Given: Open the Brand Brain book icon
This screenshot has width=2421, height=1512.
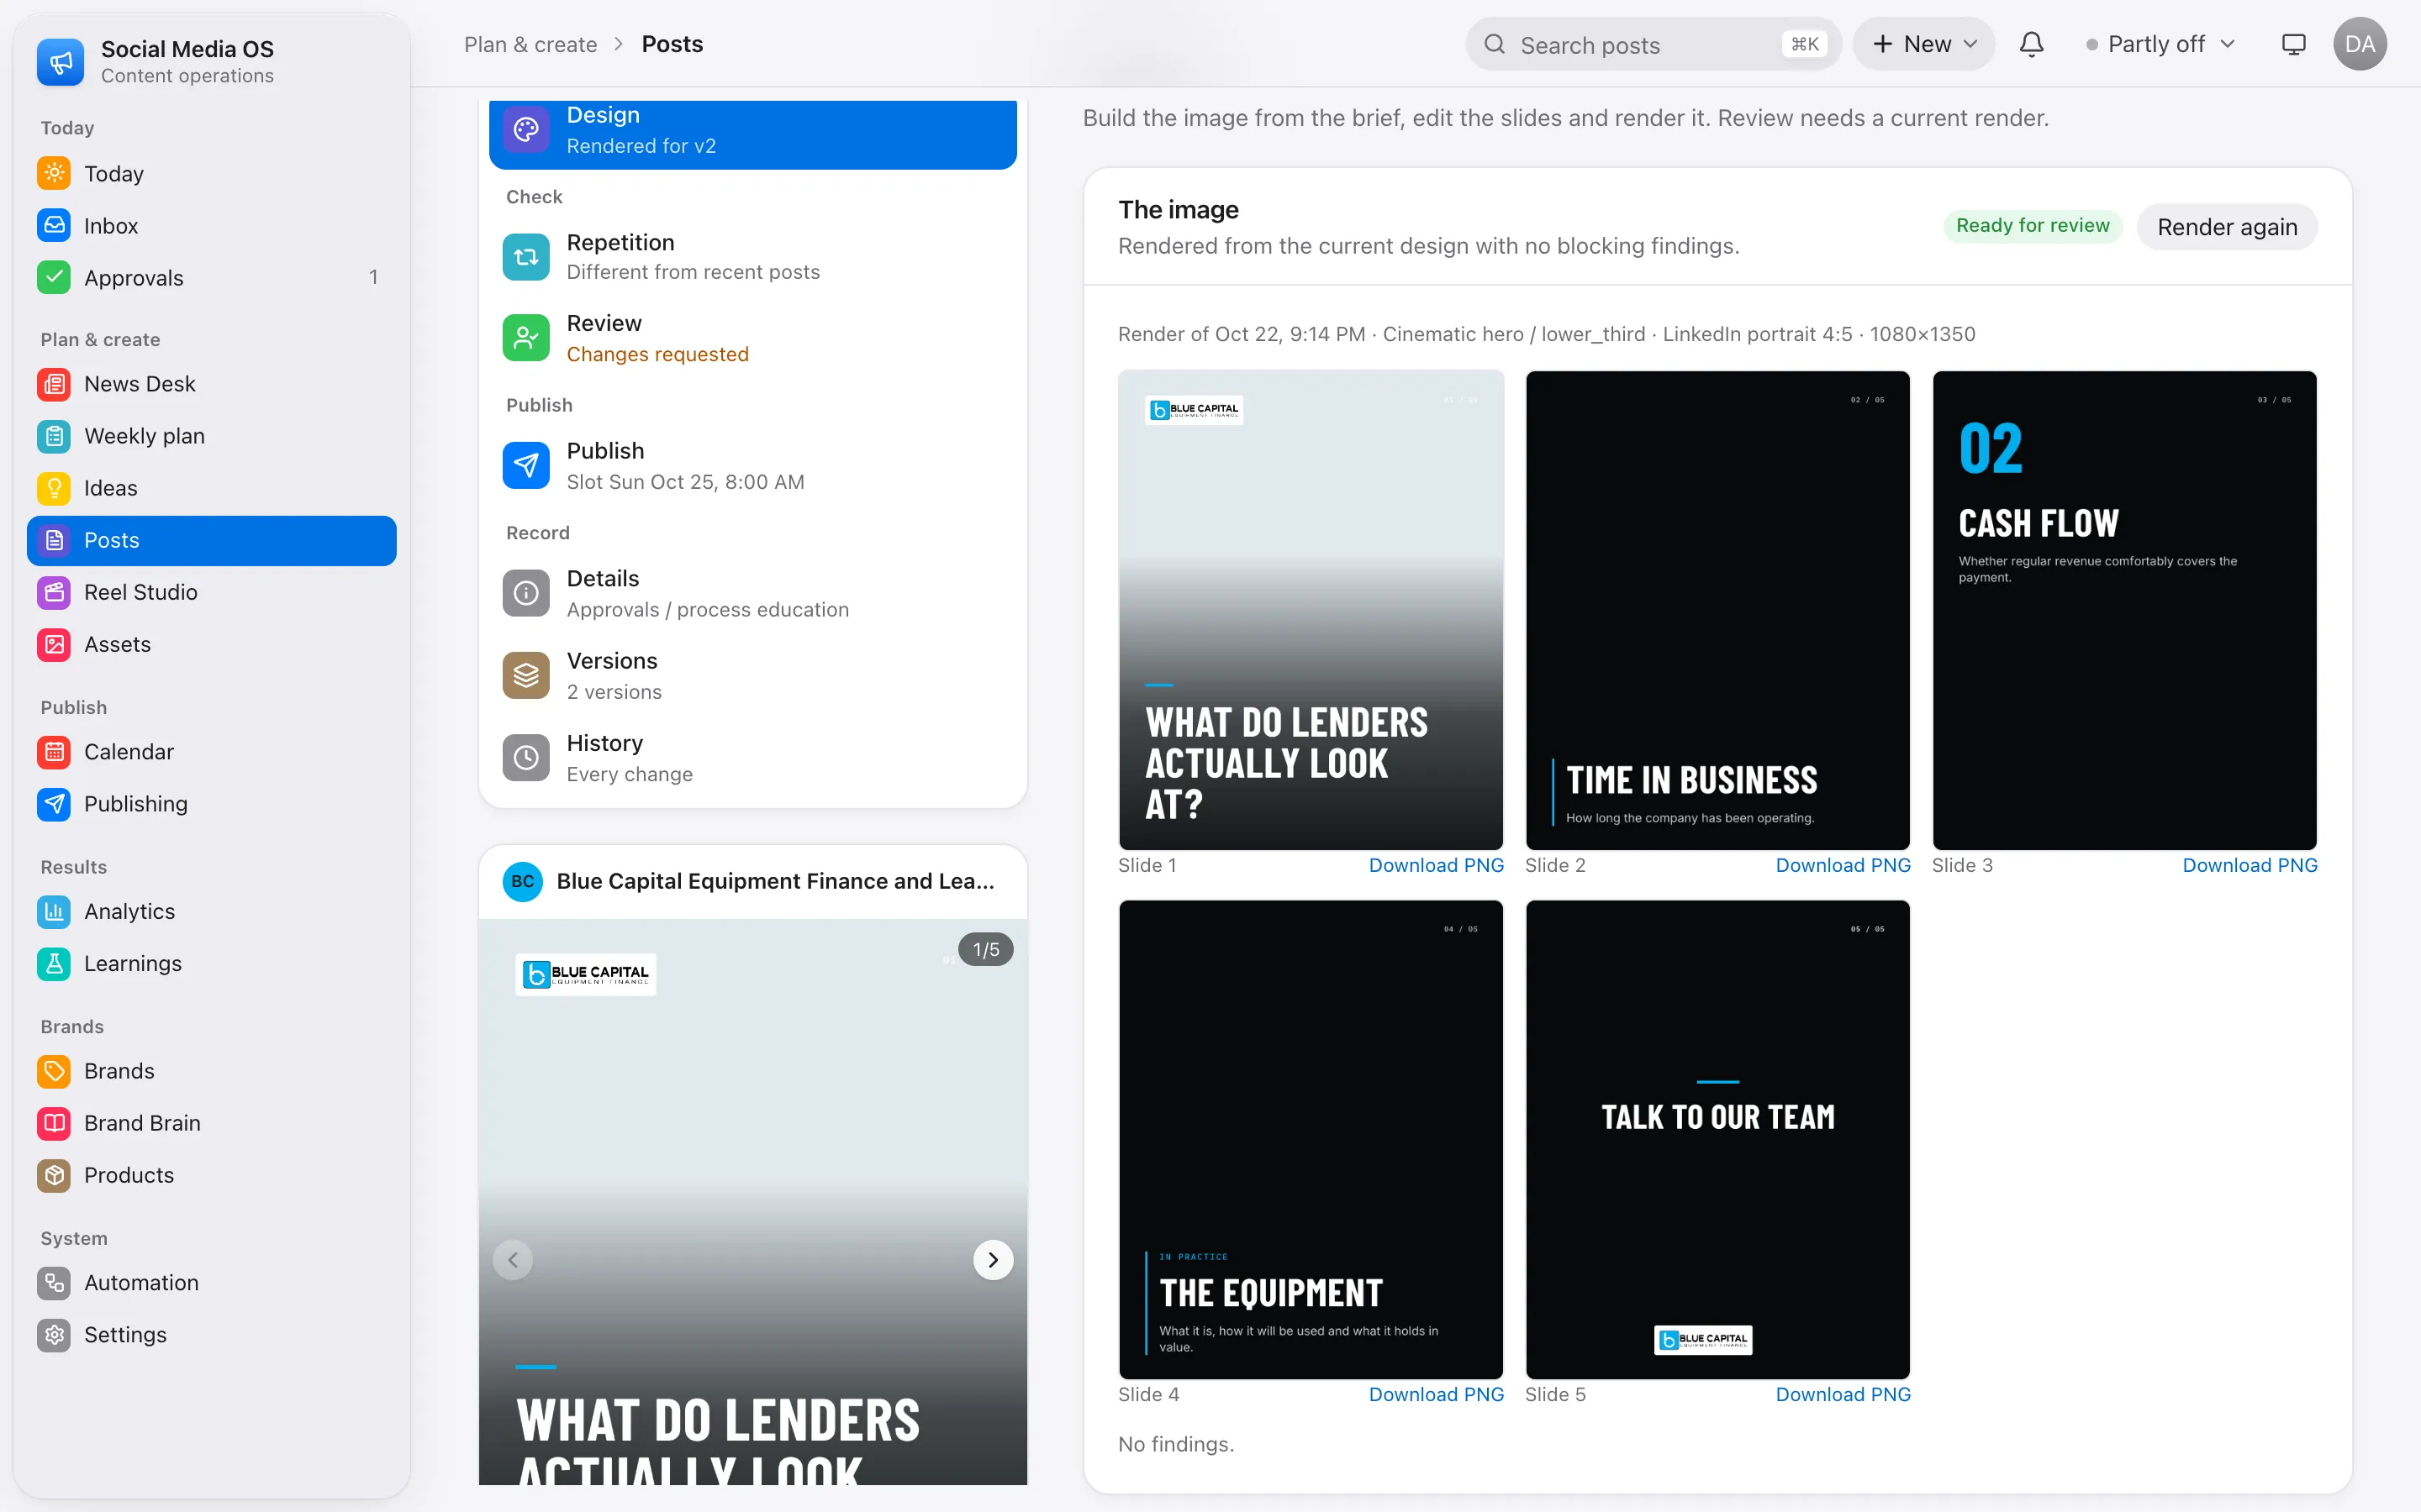Looking at the screenshot, I should click(54, 1123).
